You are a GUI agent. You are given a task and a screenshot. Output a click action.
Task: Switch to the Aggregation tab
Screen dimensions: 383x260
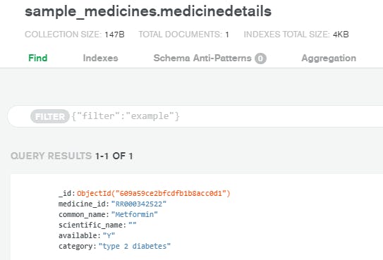click(x=329, y=58)
